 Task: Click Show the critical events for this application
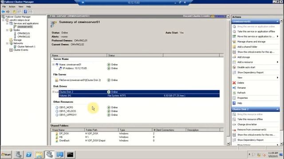tap(256, 52)
